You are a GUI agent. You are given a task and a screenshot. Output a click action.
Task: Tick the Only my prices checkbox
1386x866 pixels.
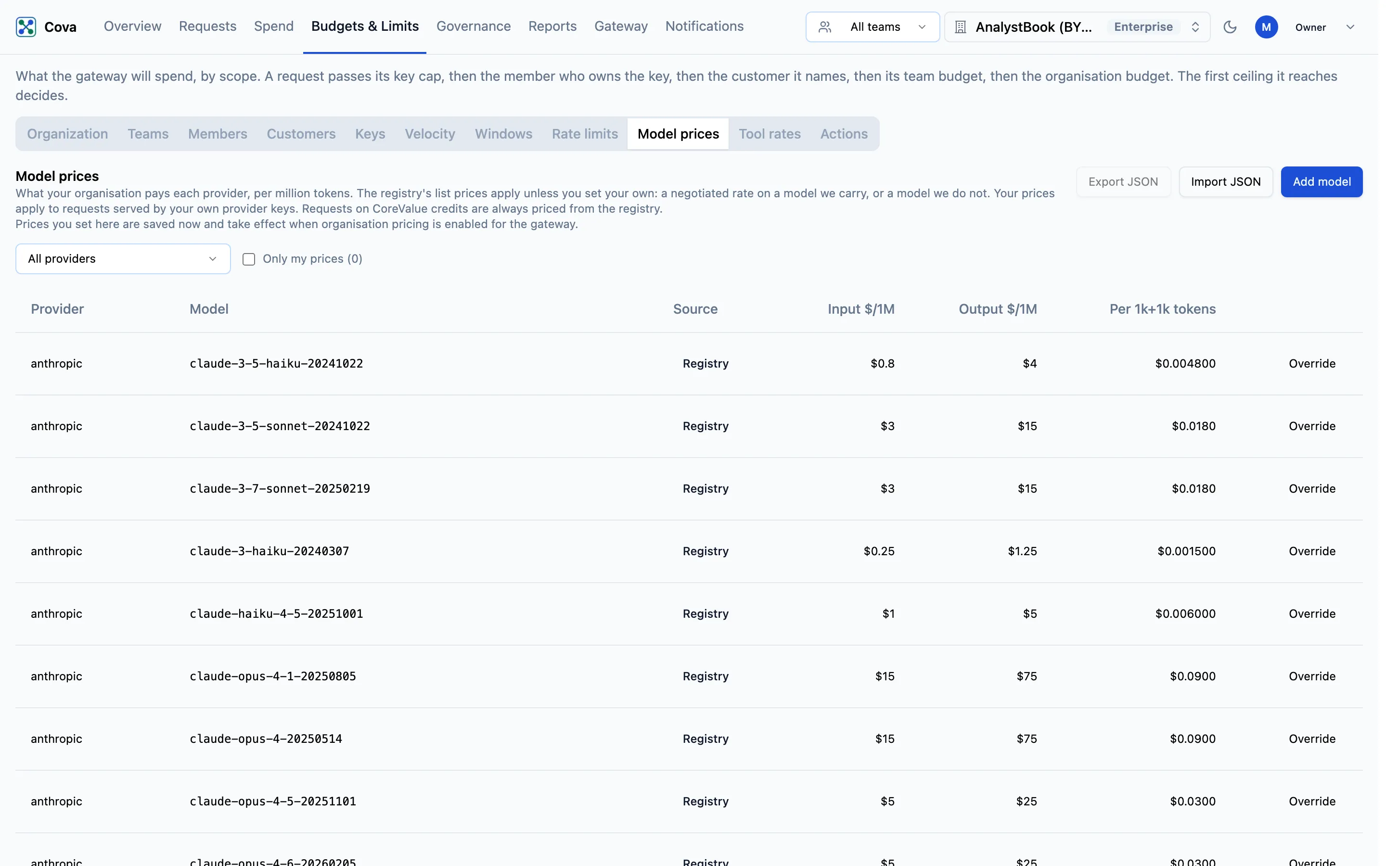coord(248,259)
